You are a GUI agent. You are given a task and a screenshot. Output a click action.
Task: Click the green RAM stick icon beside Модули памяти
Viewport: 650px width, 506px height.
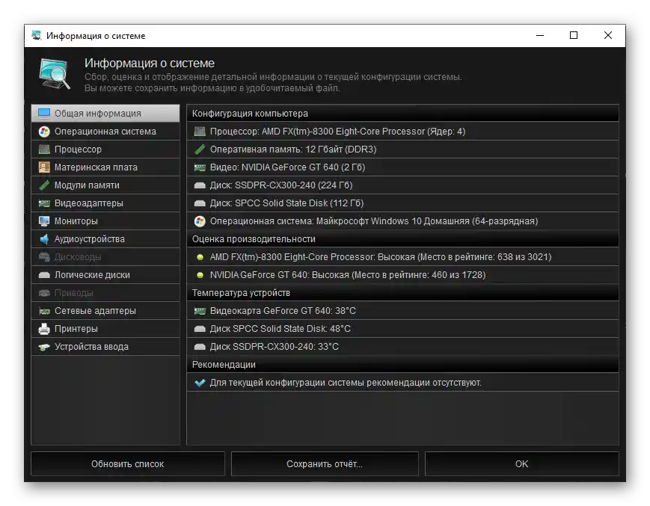44,185
